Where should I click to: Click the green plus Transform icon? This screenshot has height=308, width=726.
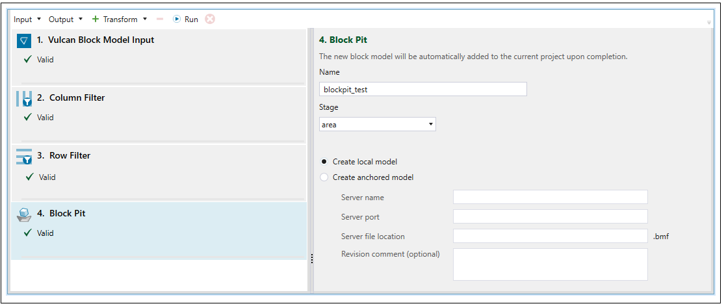(96, 19)
